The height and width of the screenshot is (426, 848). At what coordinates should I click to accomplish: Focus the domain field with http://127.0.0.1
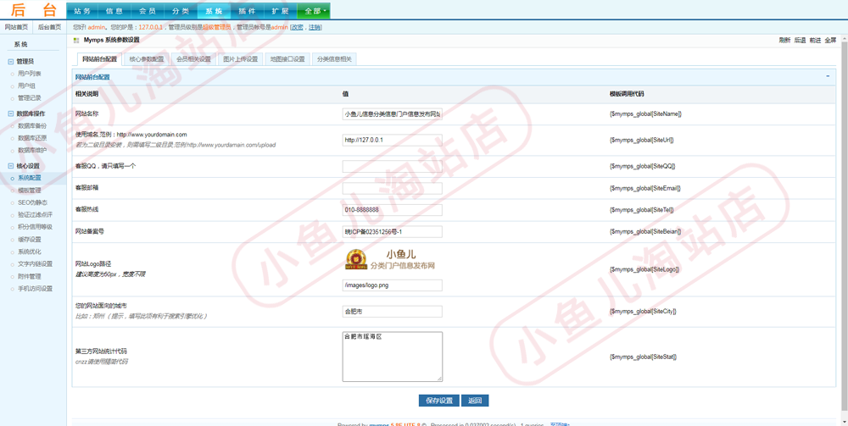pos(392,140)
